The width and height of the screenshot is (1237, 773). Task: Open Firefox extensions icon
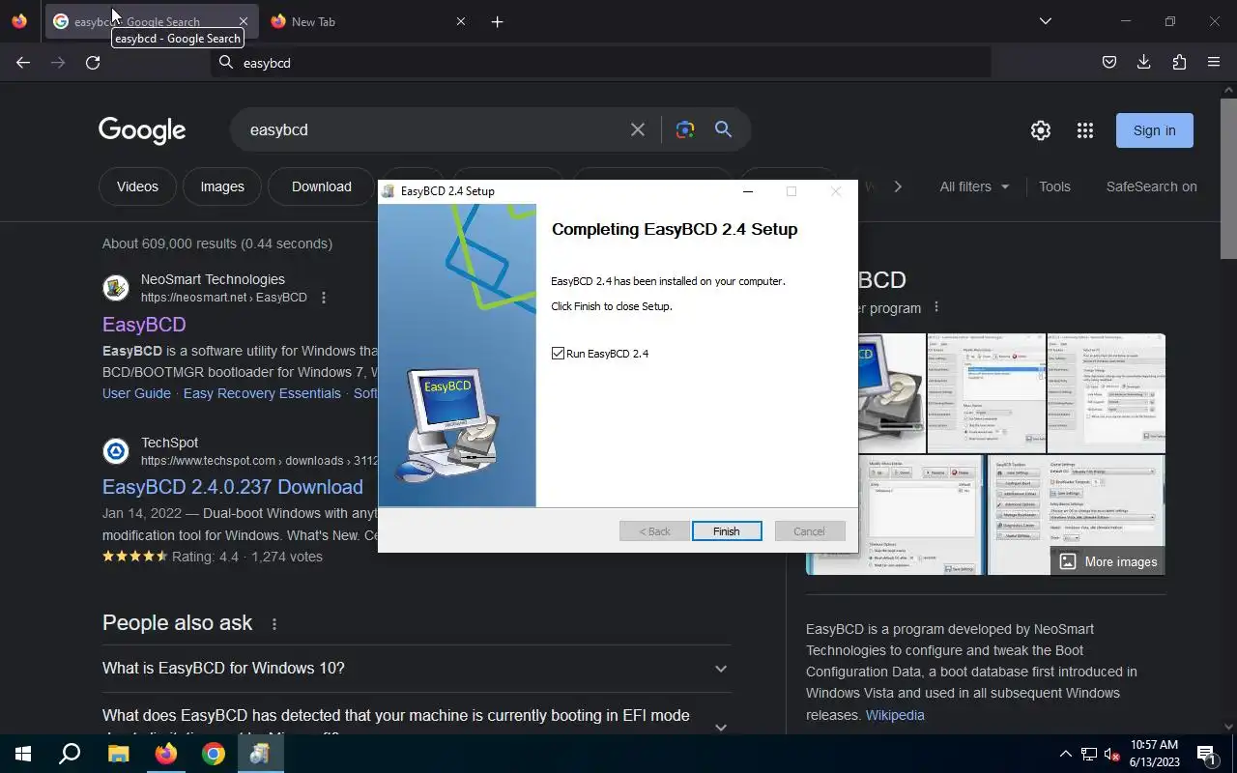(1179, 63)
